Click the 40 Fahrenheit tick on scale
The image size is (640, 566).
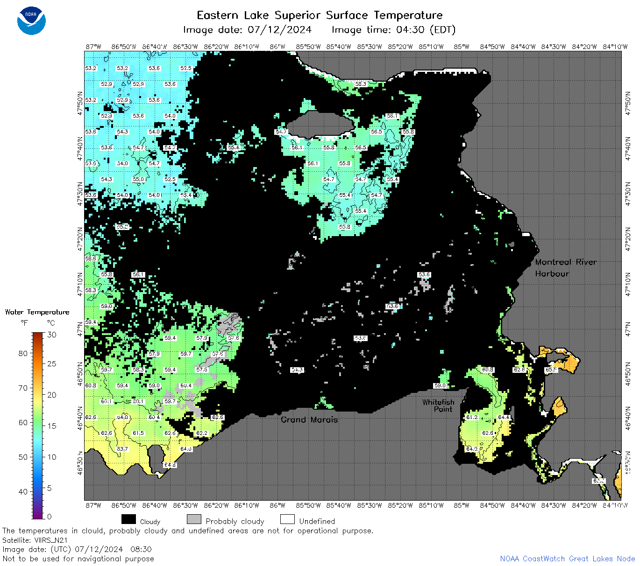coord(23,491)
